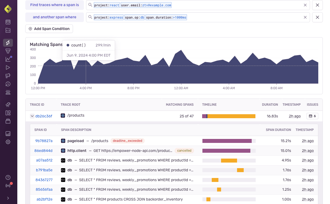Open Replays using the play icon

8,67
